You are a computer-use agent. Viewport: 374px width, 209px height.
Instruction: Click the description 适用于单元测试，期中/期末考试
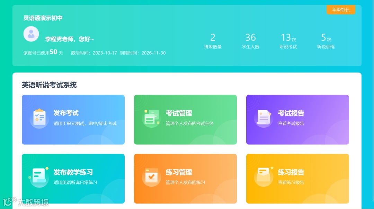point(85,123)
